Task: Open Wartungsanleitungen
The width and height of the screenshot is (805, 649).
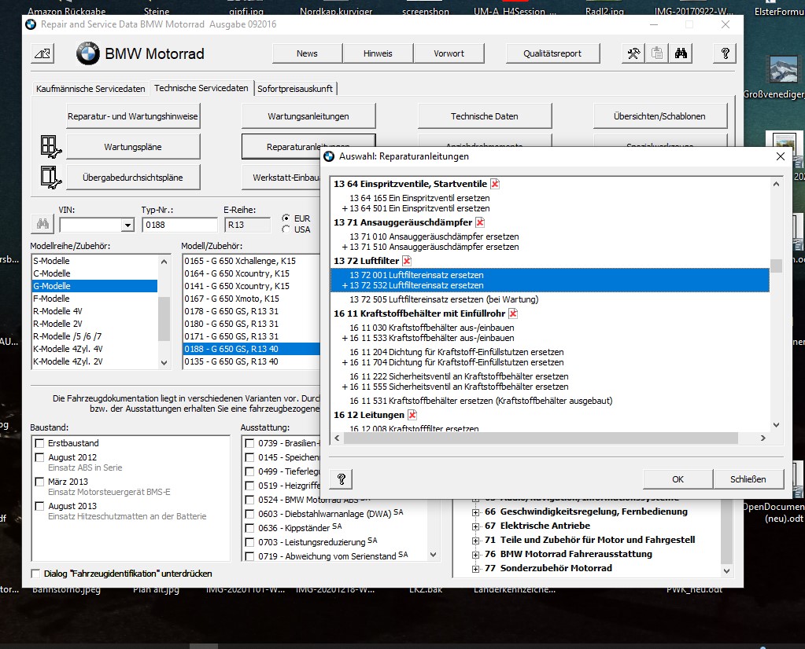Action: pos(308,116)
